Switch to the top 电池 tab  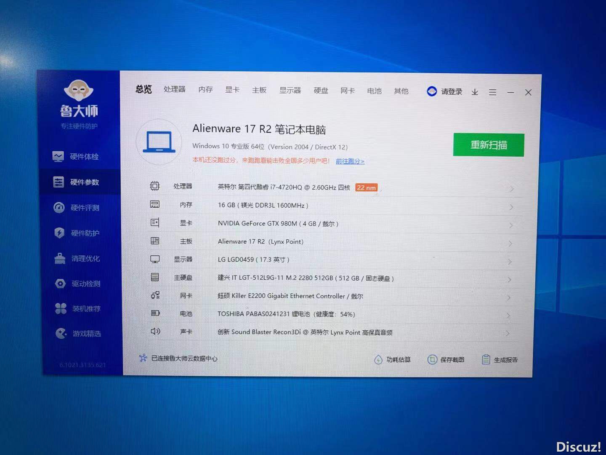tap(374, 91)
